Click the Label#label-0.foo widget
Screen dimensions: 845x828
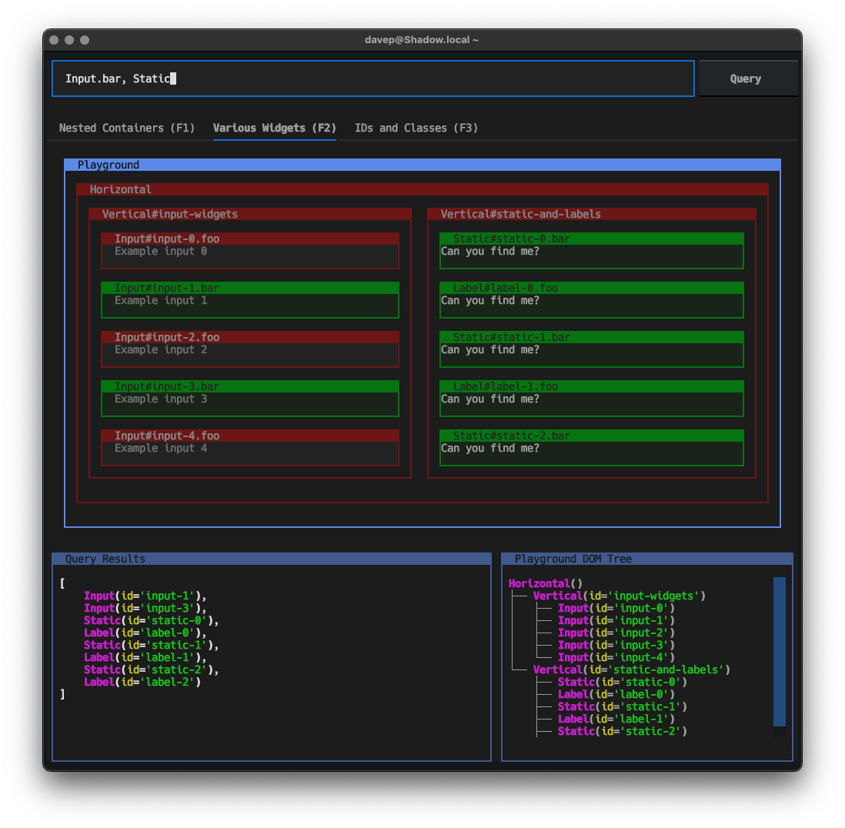591,301
